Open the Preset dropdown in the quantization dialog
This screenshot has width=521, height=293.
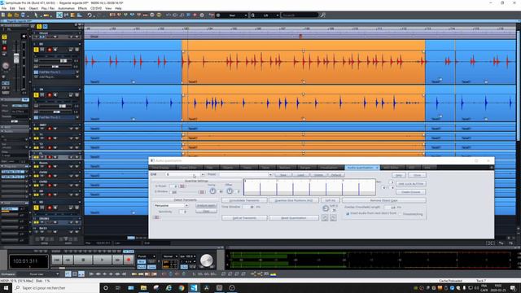270,174
